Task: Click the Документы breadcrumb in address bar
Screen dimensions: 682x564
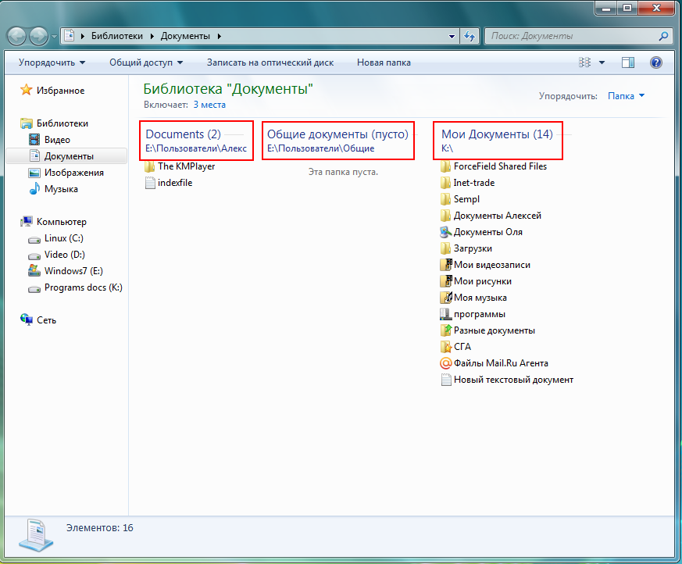Action: (x=185, y=36)
